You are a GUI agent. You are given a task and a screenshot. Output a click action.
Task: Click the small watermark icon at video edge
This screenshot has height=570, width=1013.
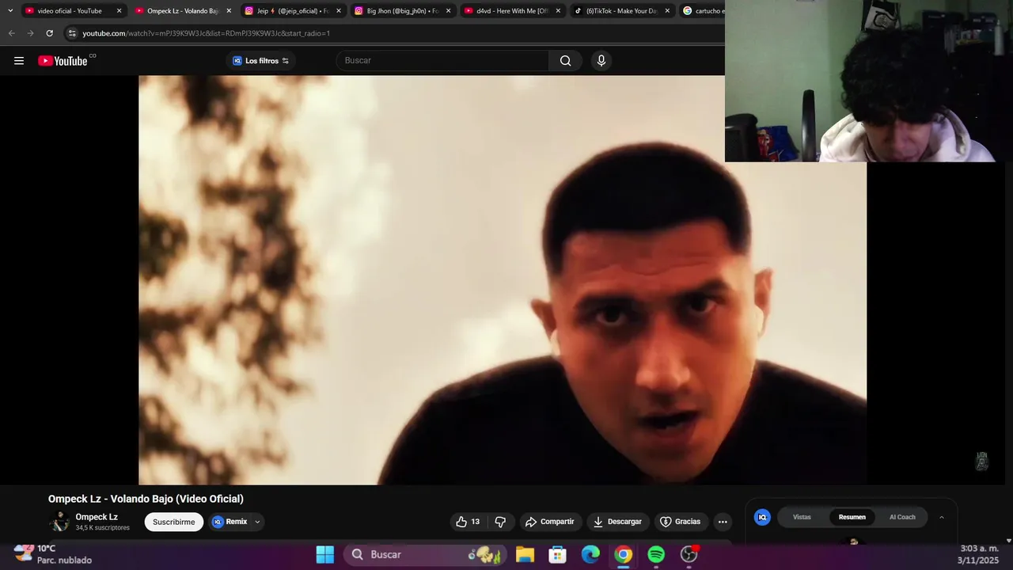(981, 461)
